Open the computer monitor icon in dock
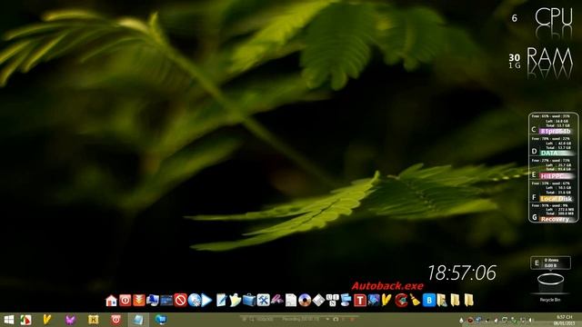This screenshot has height=327, width=582. click(153, 301)
